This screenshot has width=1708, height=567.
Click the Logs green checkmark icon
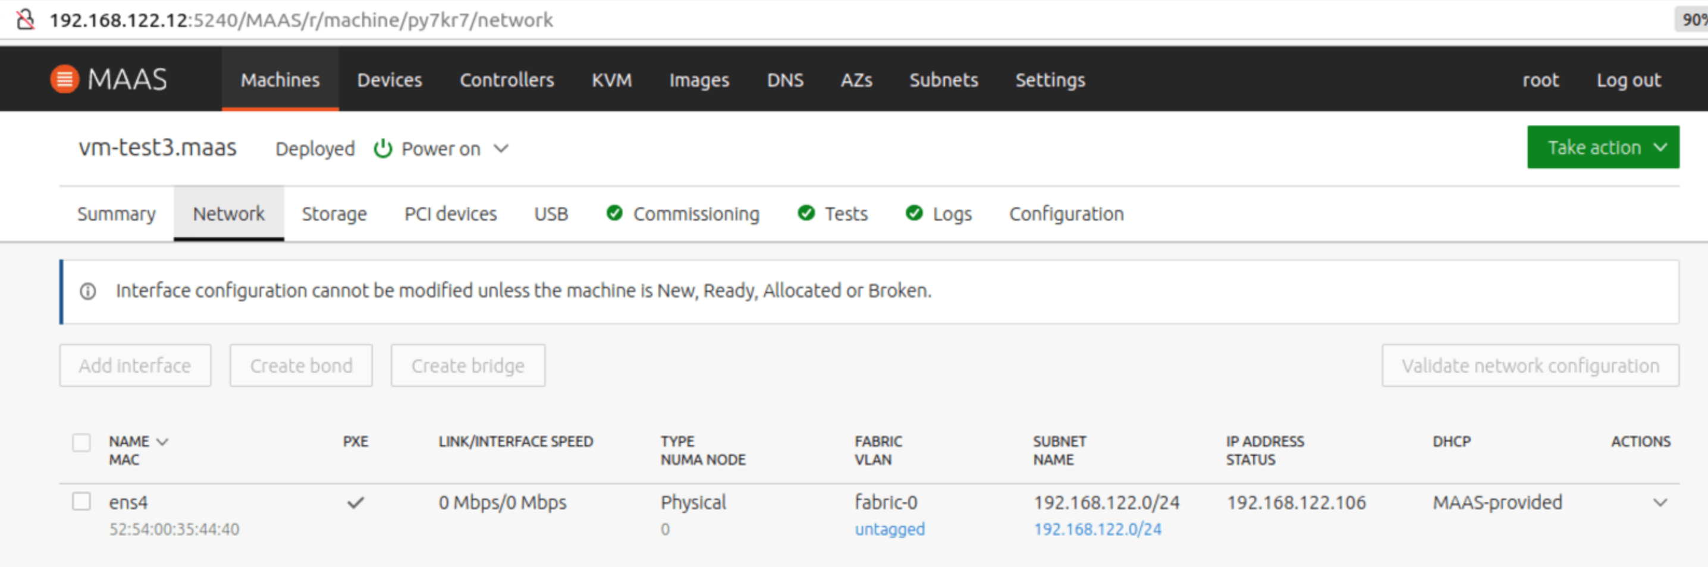click(x=913, y=213)
